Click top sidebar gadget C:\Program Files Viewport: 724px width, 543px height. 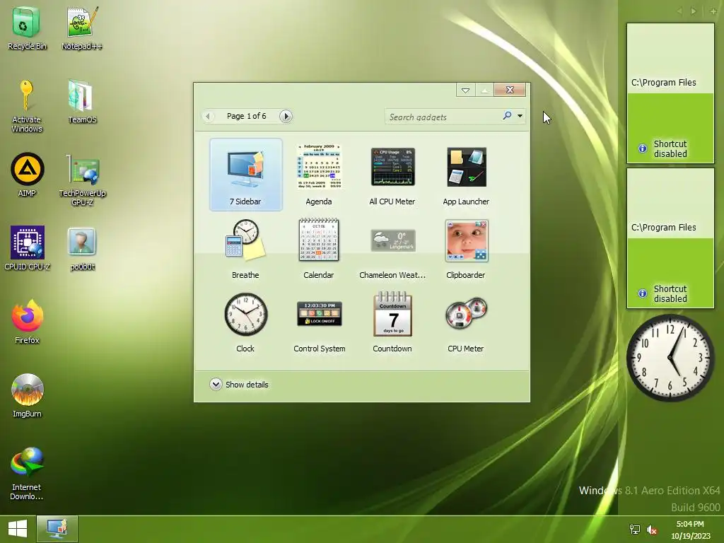pyautogui.click(x=670, y=93)
